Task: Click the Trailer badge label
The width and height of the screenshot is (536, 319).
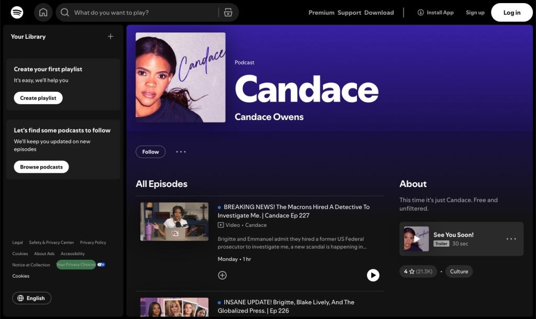Action: point(441,244)
